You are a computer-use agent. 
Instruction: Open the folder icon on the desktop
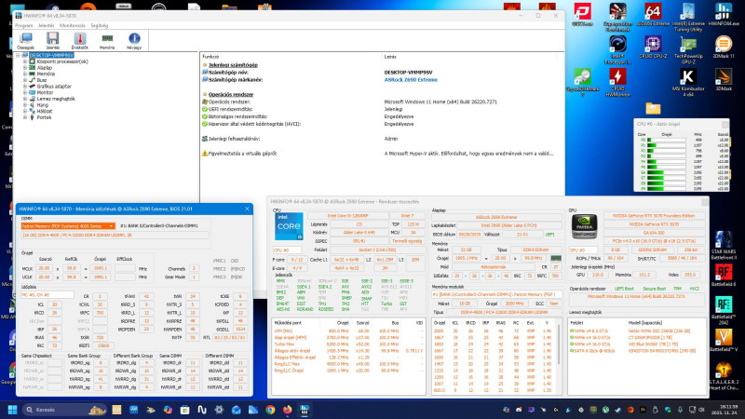coord(653,108)
